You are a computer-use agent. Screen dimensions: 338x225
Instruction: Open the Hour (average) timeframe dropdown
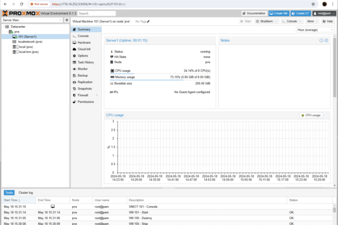[x=332, y=30]
